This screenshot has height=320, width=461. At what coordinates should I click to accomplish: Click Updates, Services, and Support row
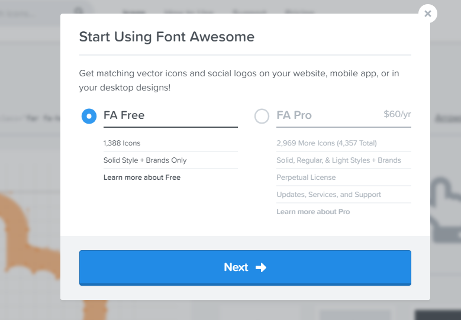point(344,195)
